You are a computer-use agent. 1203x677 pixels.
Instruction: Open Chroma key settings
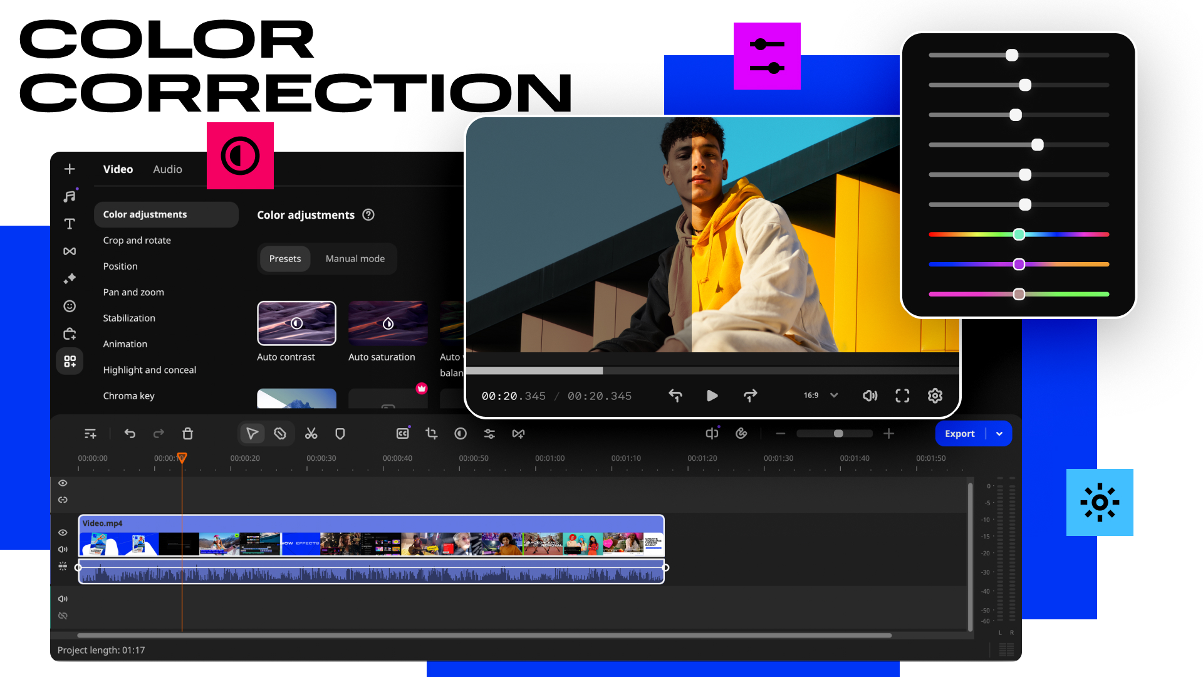point(128,396)
